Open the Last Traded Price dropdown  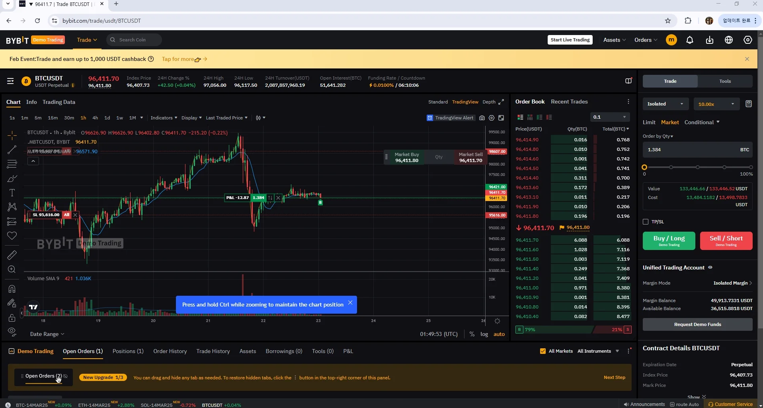(x=226, y=118)
